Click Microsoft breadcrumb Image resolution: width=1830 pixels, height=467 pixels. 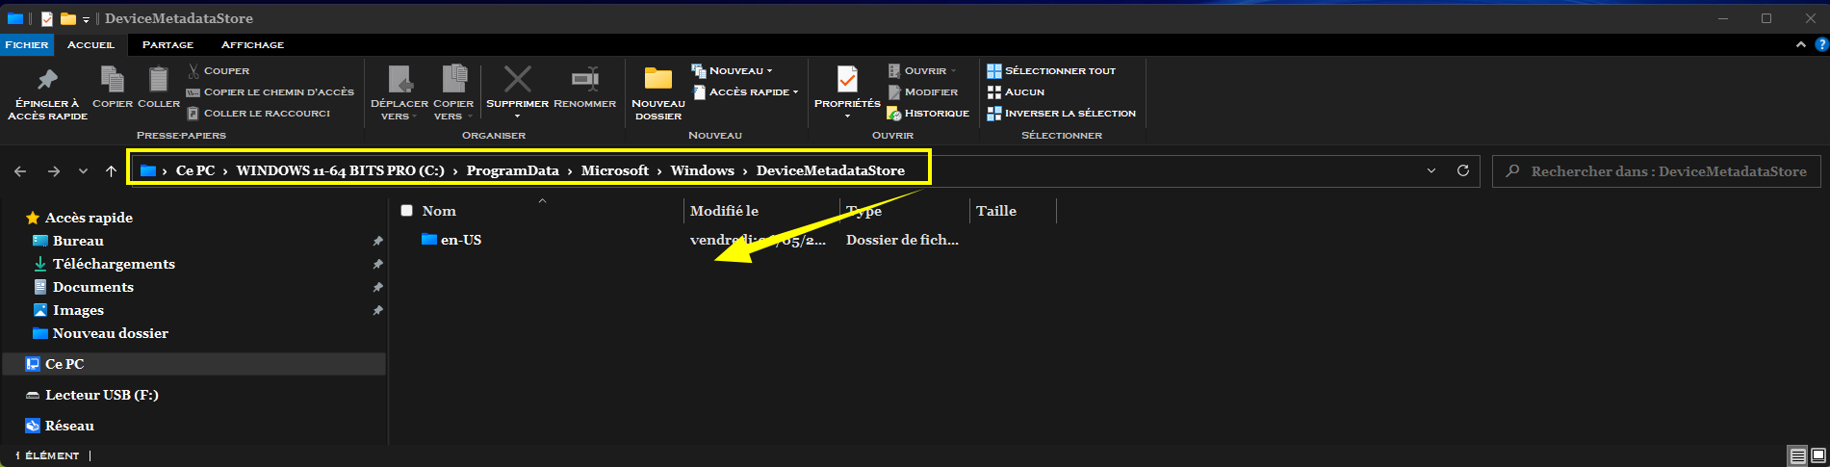pyautogui.click(x=615, y=170)
